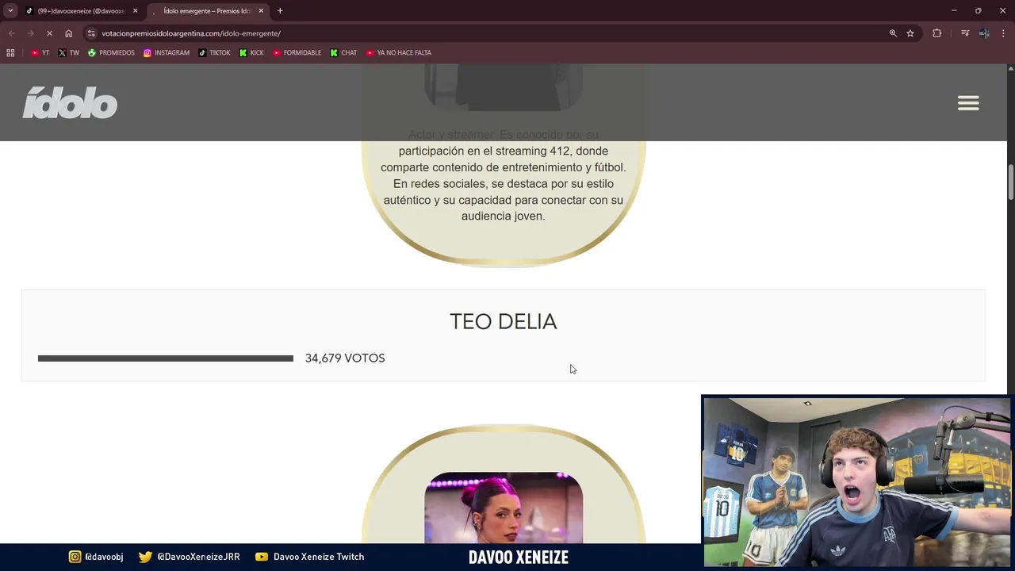Screen dimensions: 1015x571
Task: Open the Chrome profile avatar
Action: (x=984, y=33)
